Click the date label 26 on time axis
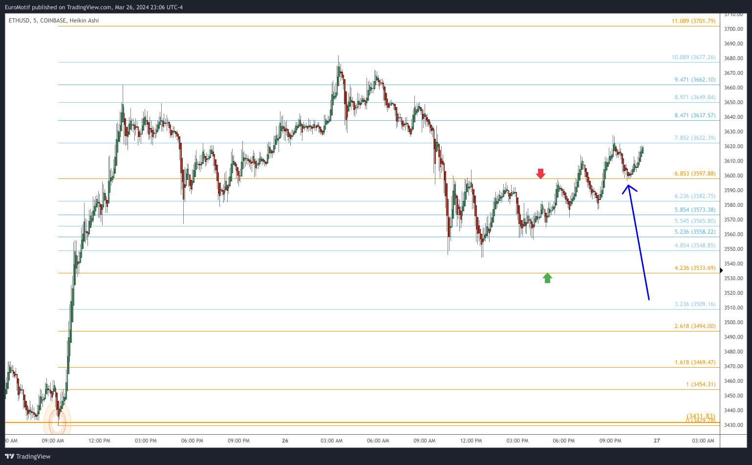Screen dimensions: 752x465 point(285,441)
